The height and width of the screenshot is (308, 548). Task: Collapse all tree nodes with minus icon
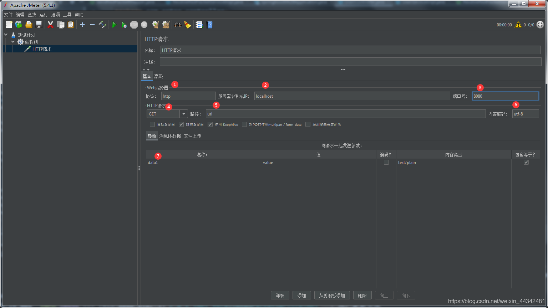click(92, 25)
